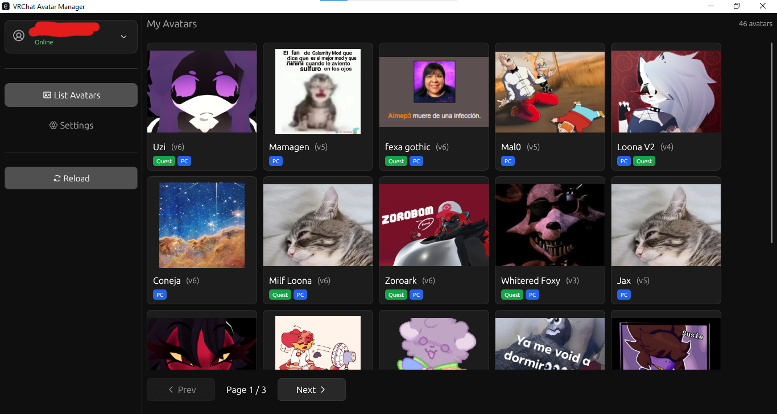
Task: Open the "Ya me void a dormir" thumbnail
Action: [x=550, y=343]
